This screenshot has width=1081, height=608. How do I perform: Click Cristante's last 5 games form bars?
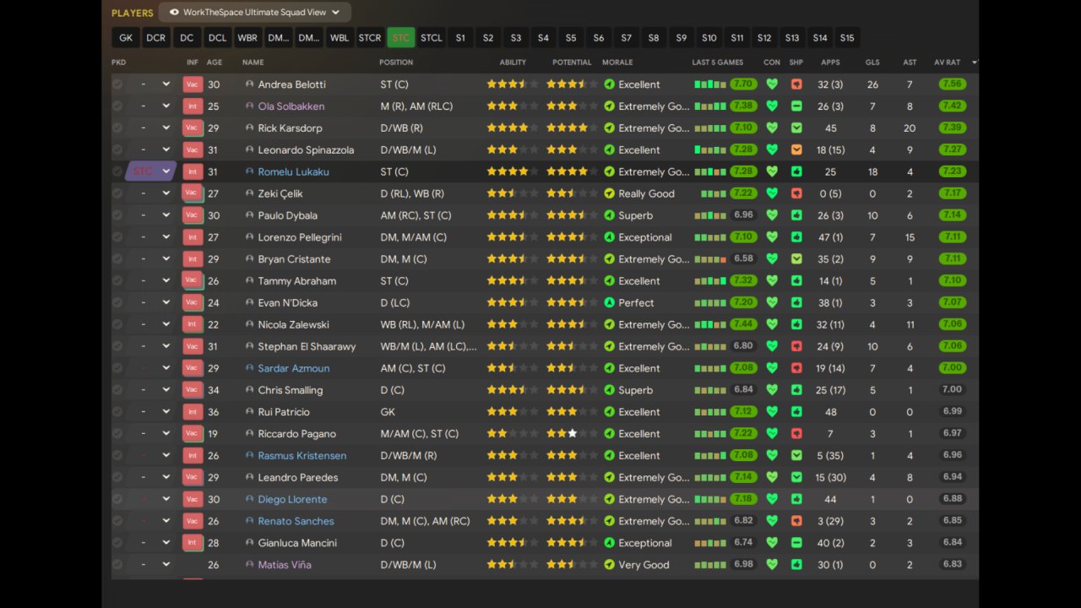click(x=709, y=259)
